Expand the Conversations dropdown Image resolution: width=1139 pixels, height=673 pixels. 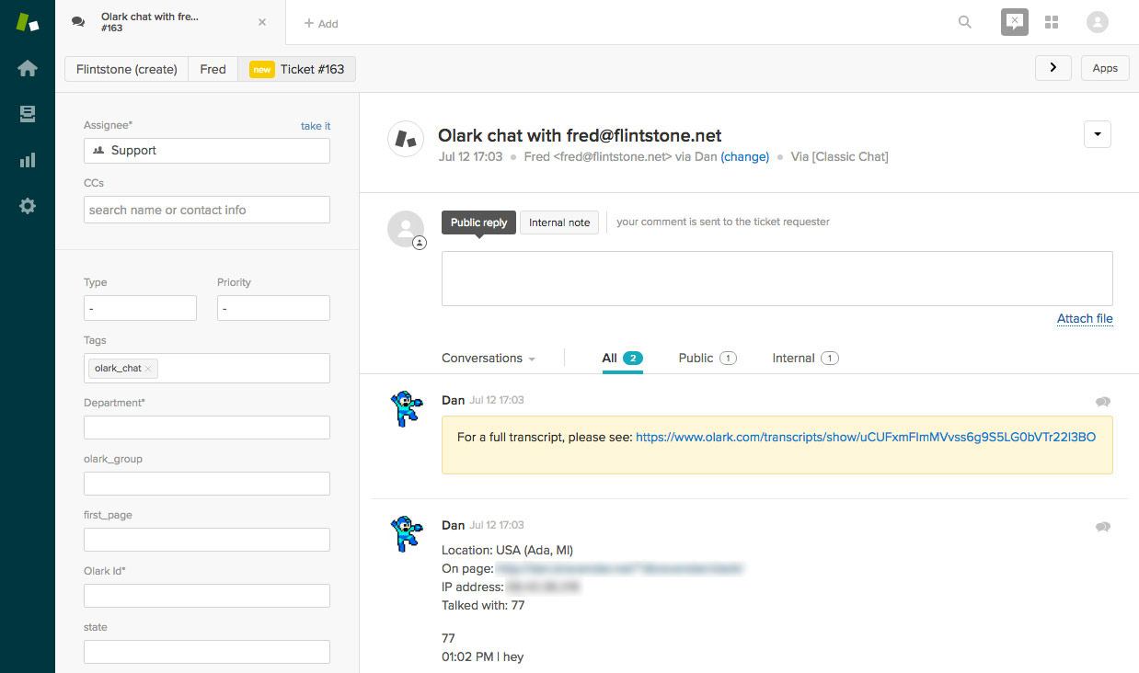pos(489,358)
